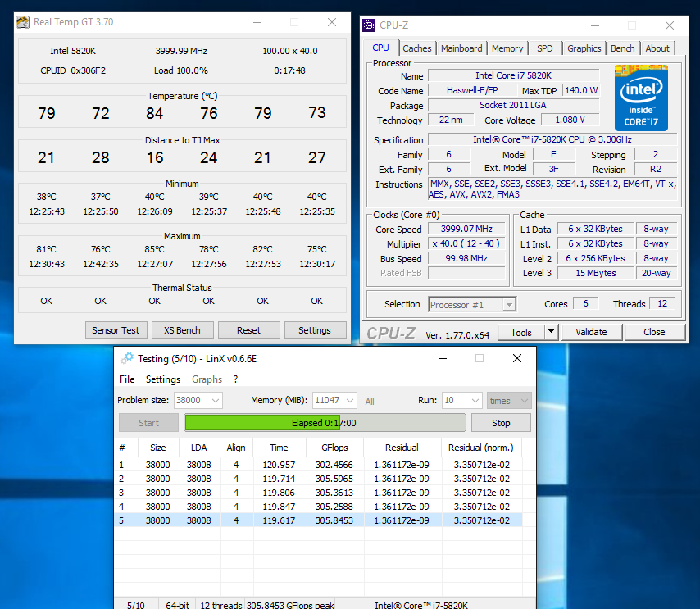Viewport: 700px width, 609px height.
Task: Click the Time column header
Action: pos(279,448)
